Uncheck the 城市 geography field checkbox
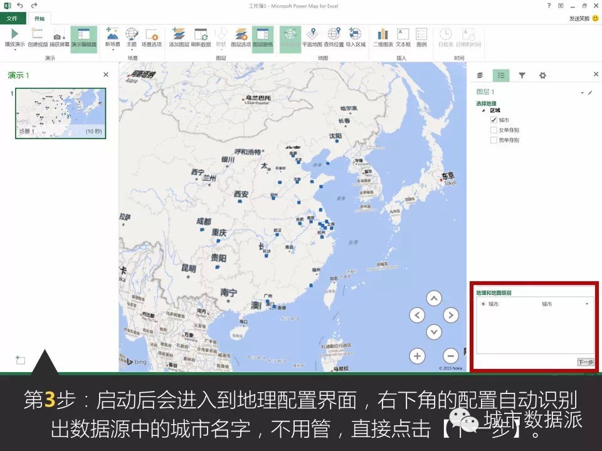 click(x=494, y=120)
